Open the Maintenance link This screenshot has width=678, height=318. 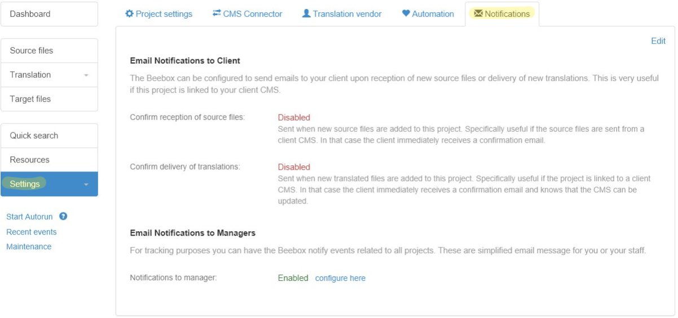click(29, 246)
